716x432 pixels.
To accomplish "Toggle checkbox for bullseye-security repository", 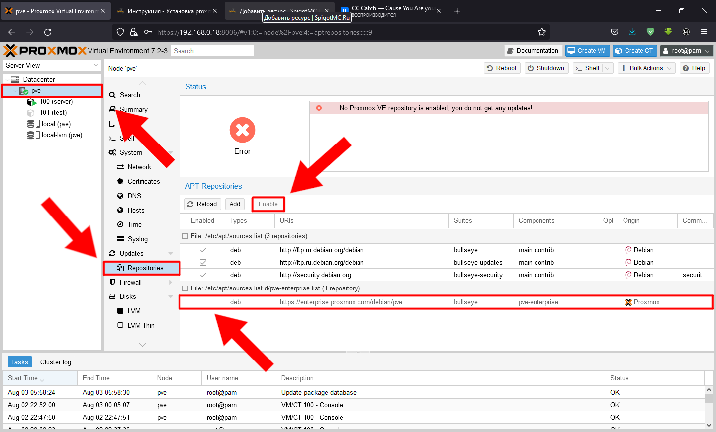I will [x=203, y=275].
